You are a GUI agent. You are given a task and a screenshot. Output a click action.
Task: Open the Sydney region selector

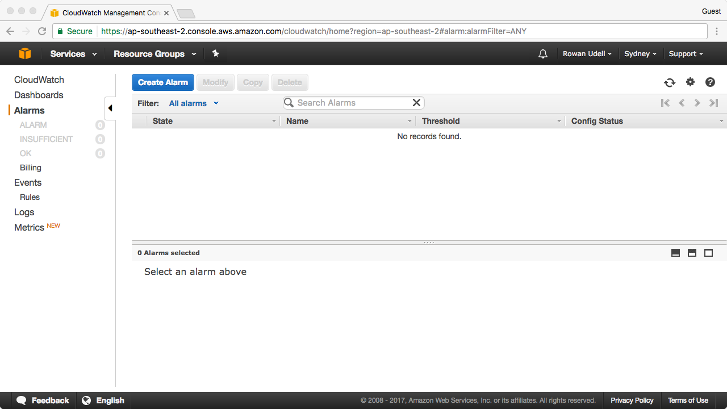point(640,53)
